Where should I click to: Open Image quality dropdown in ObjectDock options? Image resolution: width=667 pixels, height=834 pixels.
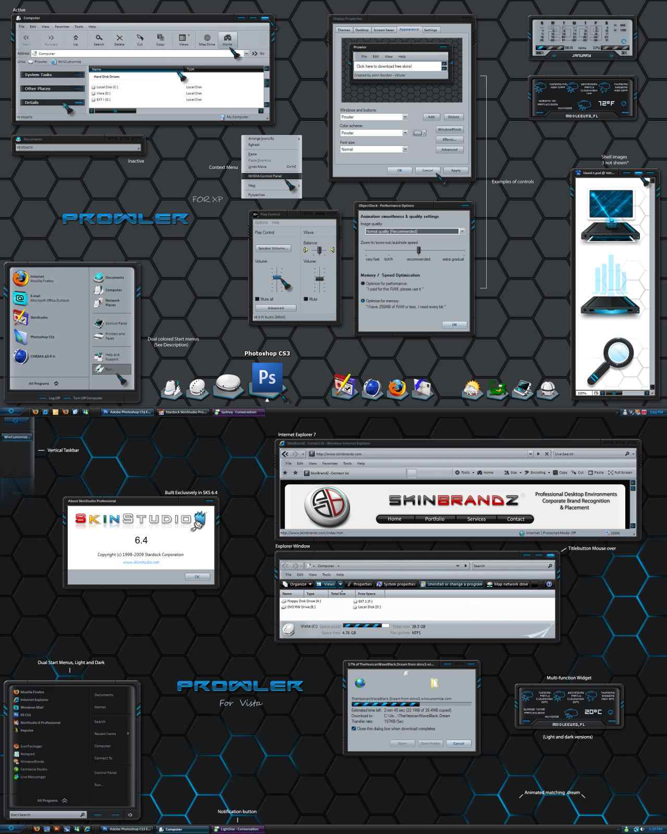pos(462,231)
